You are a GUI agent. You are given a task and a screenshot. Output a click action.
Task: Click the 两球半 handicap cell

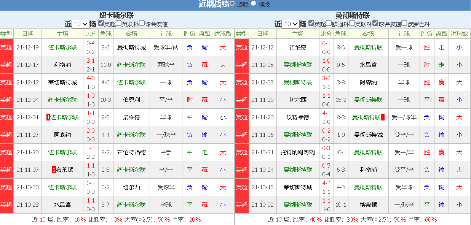(166, 65)
